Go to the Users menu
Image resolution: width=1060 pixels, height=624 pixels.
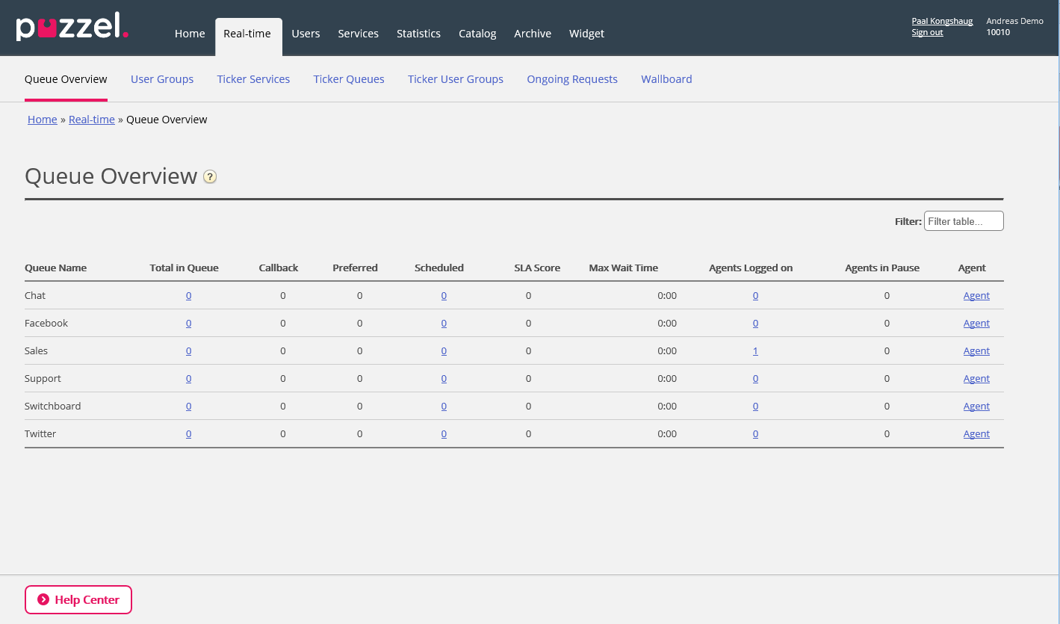pyautogui.click(x=306, y=34)
